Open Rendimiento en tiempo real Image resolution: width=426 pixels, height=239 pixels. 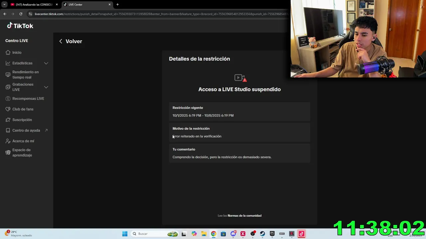point(25,75)
